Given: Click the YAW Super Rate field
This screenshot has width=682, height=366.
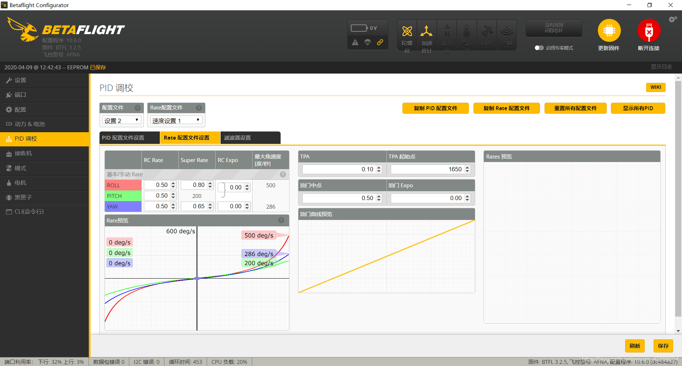Looking at the screenshot, I should click(x=197, y=206).
